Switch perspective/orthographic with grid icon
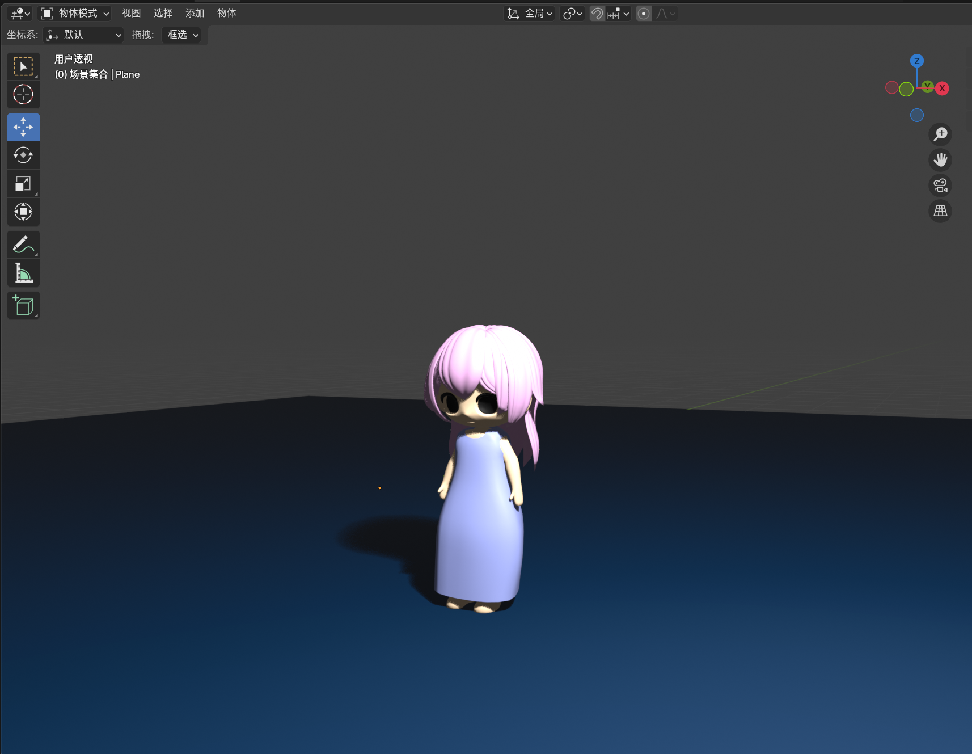 (x=940, y=211)
